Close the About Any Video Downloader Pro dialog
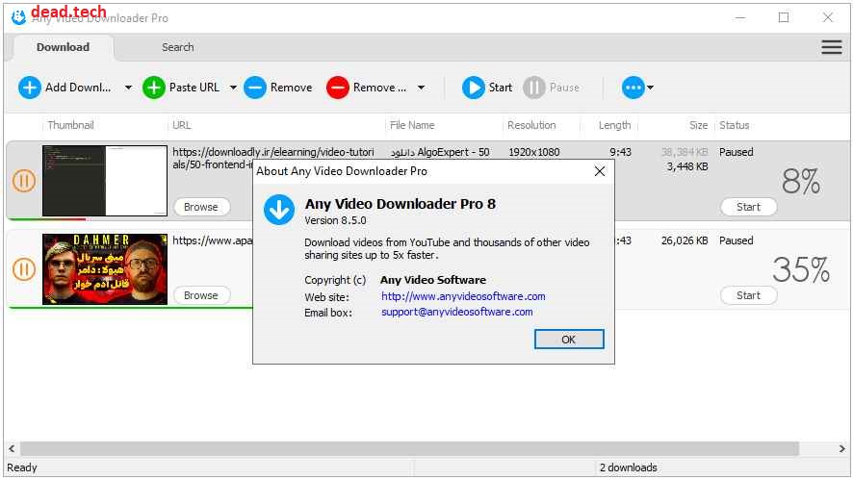This screenshot has width=853, height=480. click(600, 171)
